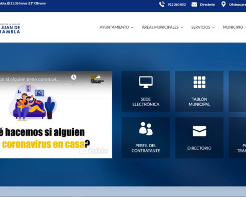Image resolution: width=246 pixels, height=197 pixels.
Task: Click the phone icon beside 922 360 003
Action: (x=162, y=4)
